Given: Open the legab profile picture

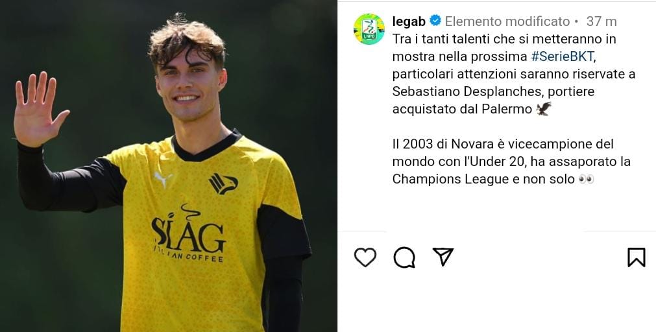Looking at the screenshot, I should 369,29.
